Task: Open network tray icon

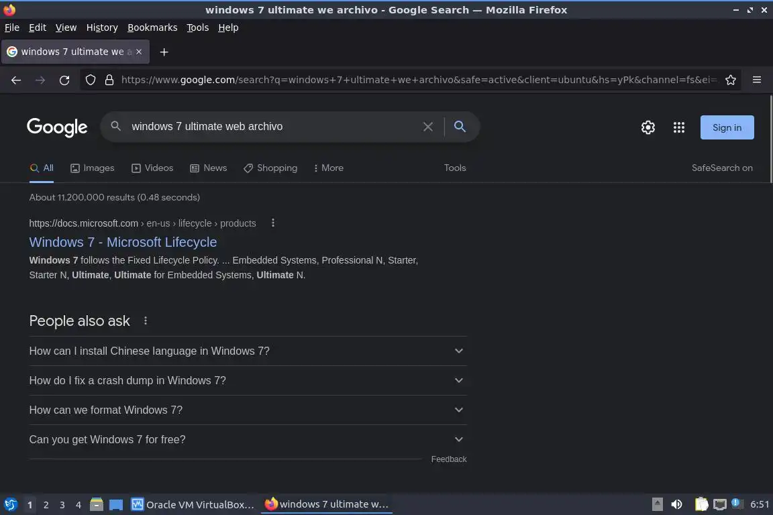Action: pos(720,504)
